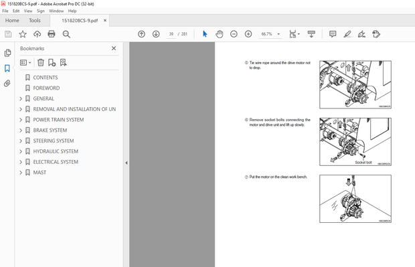Expand STEERING SYSTEM bookmark
The image size is (415, 267).
pos(21,141)
